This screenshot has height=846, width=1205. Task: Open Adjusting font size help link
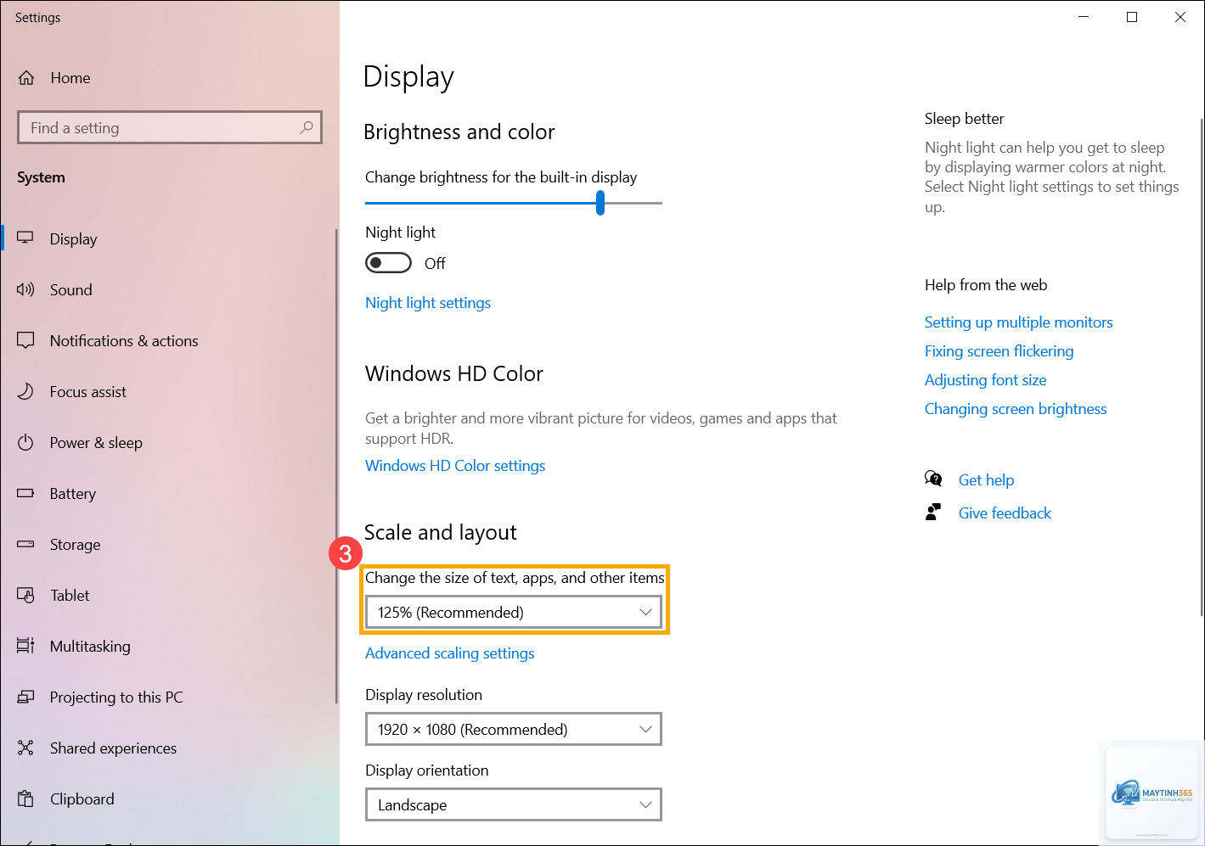[985, 380]
